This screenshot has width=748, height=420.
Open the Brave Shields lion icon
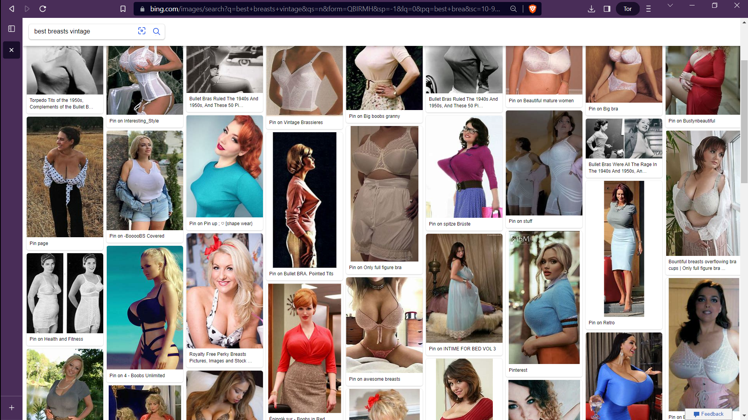pyautogui.click(x=532, y=9)
